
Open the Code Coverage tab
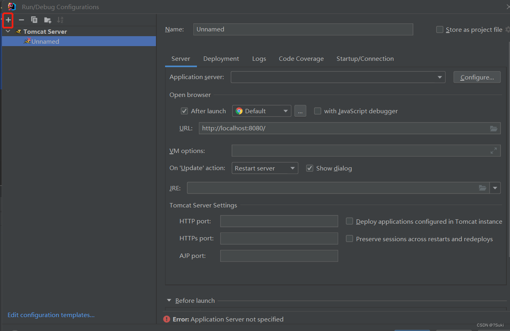click(301, 58)
